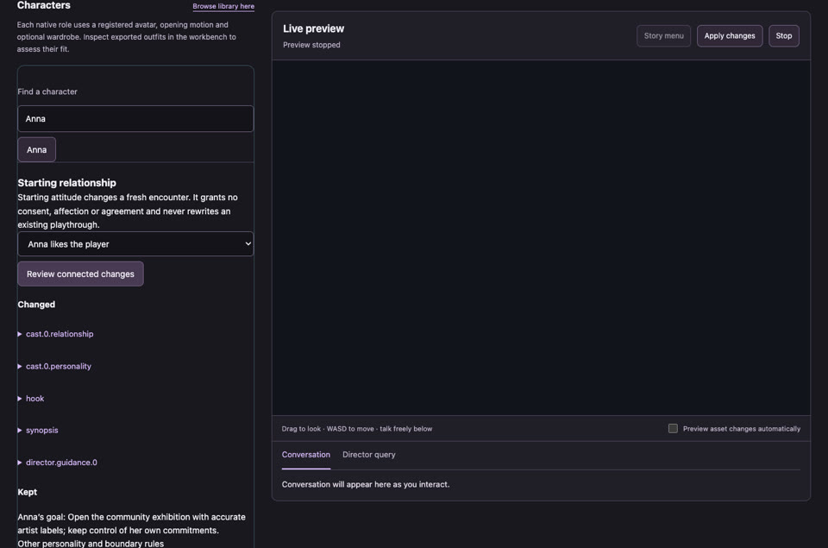Click inside the live preview viewport

point(541,237)
